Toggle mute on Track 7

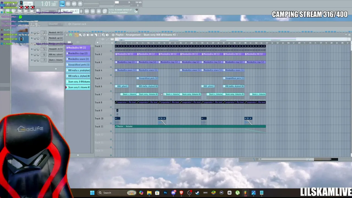[111, 99]
